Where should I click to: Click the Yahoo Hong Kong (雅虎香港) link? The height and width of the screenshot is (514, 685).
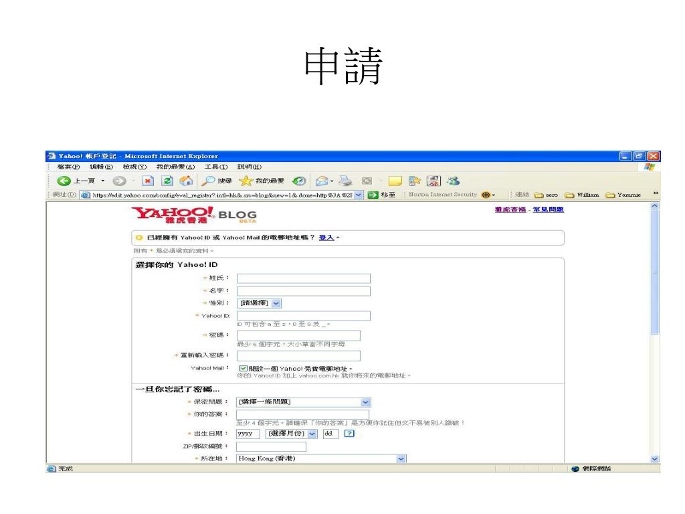[x=510, y=209]
